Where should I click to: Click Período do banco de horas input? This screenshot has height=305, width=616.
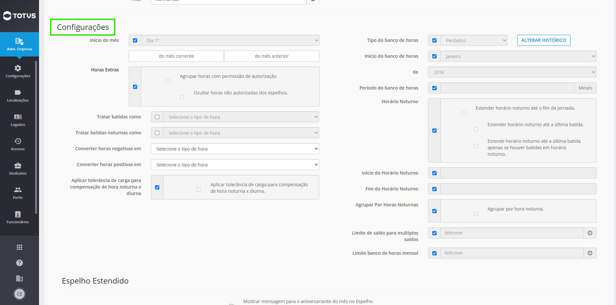tap(507, 88)
